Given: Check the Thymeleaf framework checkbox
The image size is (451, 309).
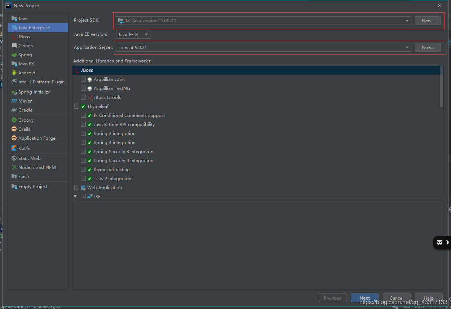Looking at the screenshot, I should pyautogui.click(x=77, y=106).
